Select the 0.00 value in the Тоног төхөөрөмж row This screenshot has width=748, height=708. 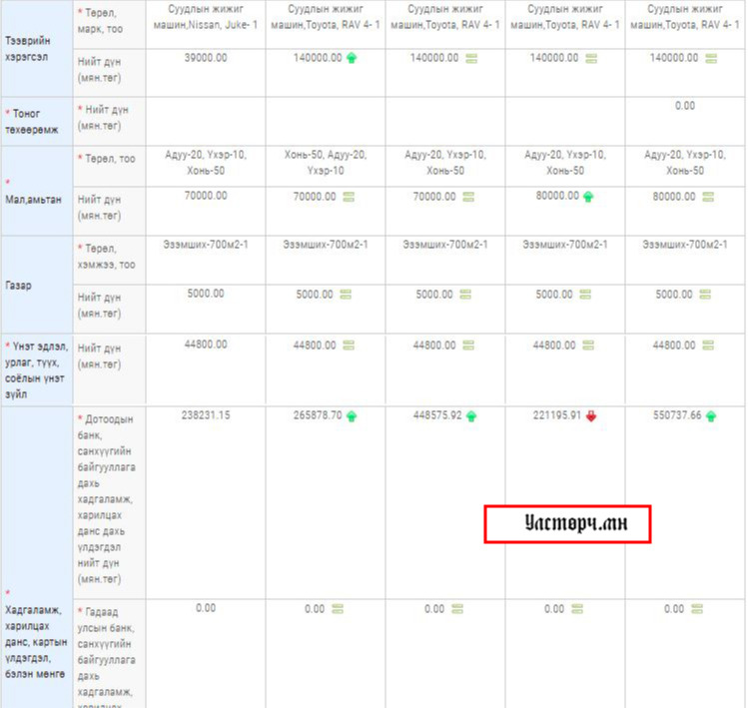(x=684, y=106)
